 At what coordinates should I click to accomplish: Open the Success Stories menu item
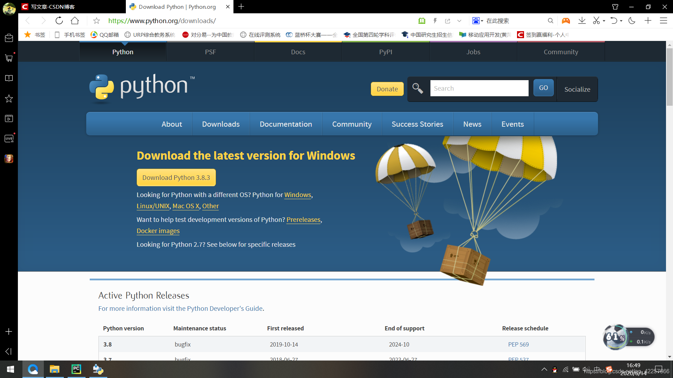417,124
